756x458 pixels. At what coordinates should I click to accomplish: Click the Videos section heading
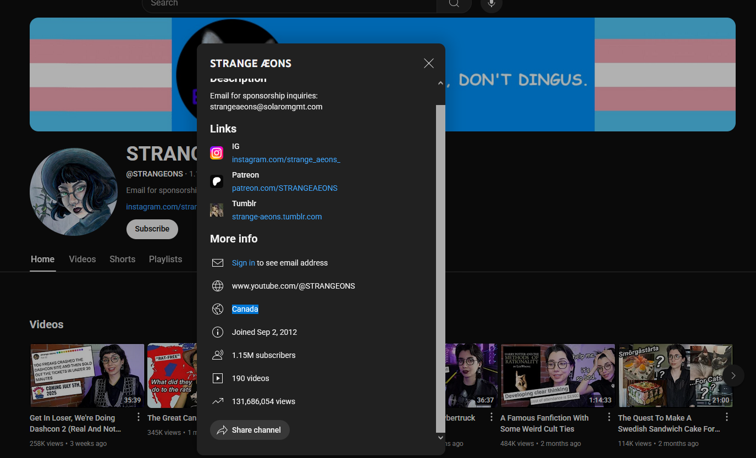pos(47,324)
